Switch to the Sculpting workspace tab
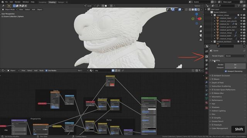The image size is (247, 138). click(x=42, y=2)
